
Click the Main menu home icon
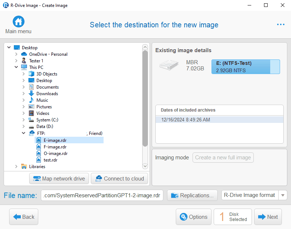coord(18,22)
